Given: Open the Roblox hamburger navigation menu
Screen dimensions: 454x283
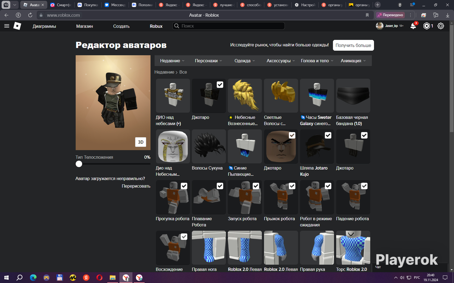Looking at the screenshot, I should (7, 26).
